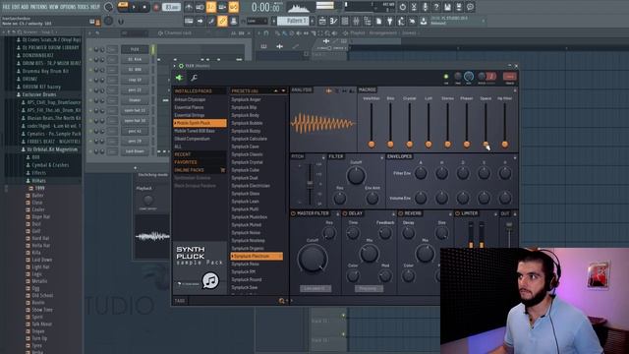Click the Stop button in transport

coord(144,7)
